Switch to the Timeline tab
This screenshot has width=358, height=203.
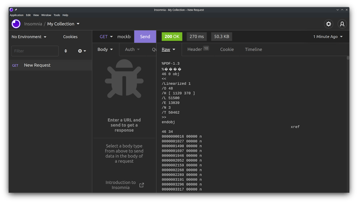253,49
